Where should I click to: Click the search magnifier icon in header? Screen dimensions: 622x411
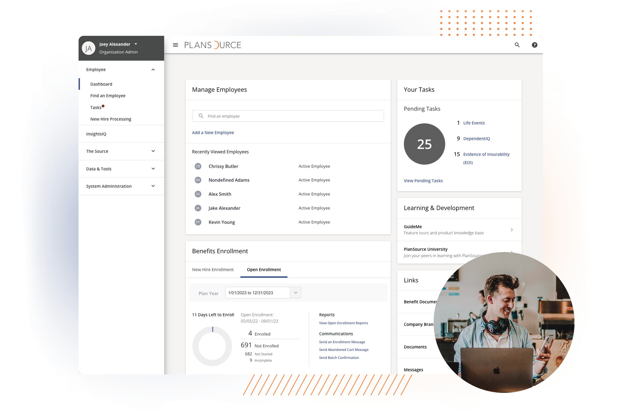point(517,45)
